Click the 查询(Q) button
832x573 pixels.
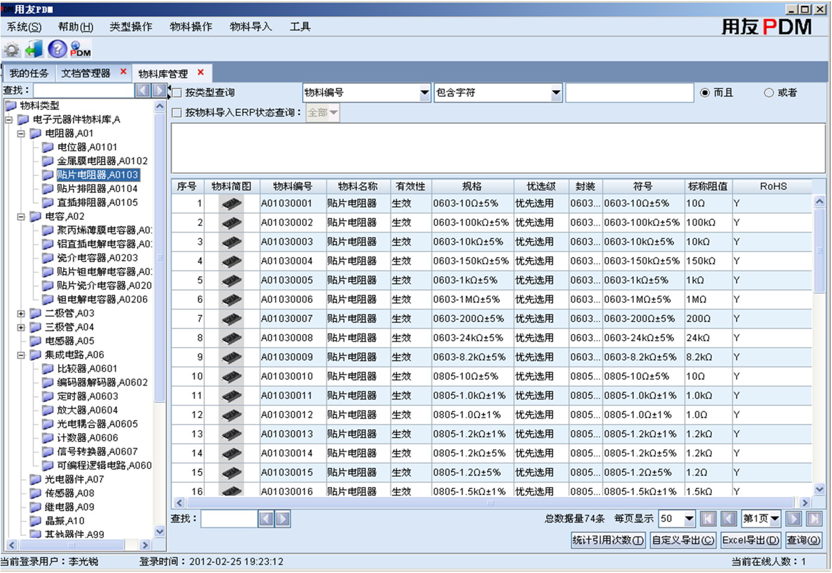pyautogui.click(x=804, y=540)
